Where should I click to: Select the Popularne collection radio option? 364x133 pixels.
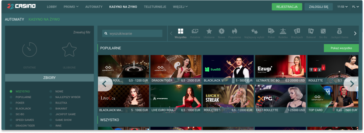(x=11, y=97)
